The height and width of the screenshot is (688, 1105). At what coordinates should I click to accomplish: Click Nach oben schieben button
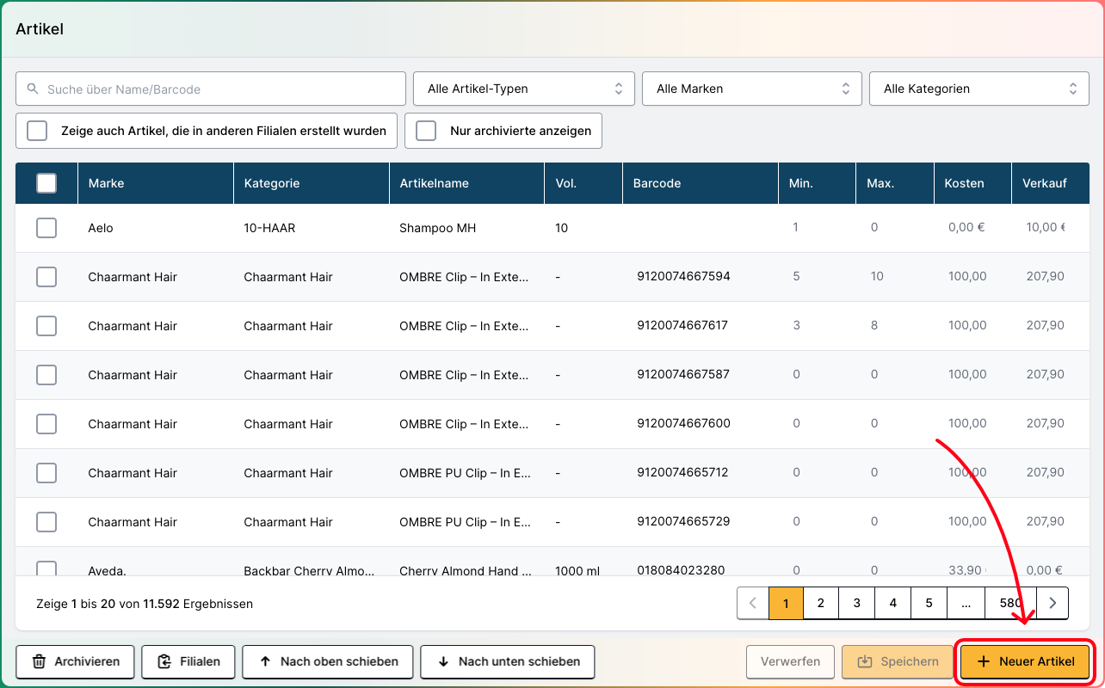coord(328,661)
